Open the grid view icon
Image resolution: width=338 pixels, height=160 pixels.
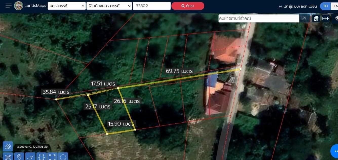[x=326, y=18]
